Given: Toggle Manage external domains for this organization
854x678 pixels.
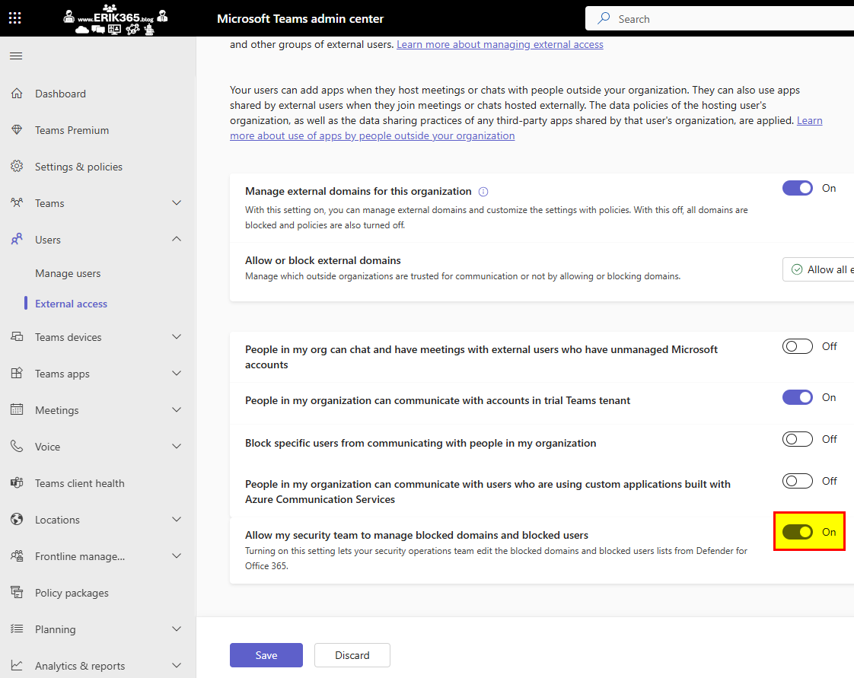Looking at the screenshot, I should 797,188.
